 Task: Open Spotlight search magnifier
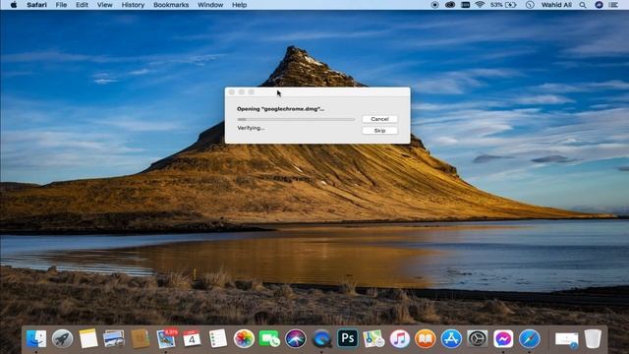(x=583, y=5)
